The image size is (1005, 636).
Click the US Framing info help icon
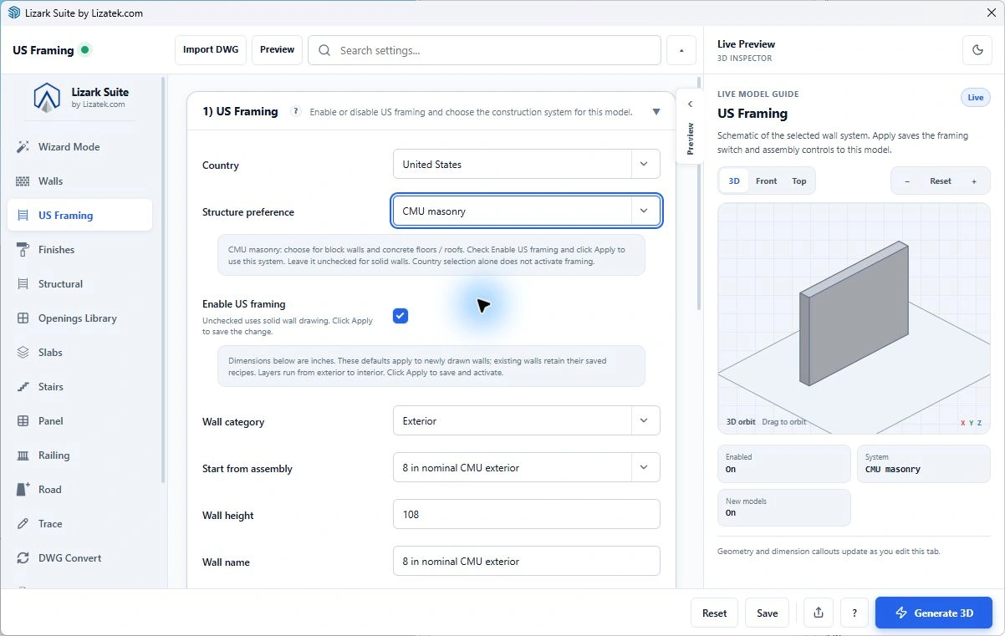click(x=295, y=111)
